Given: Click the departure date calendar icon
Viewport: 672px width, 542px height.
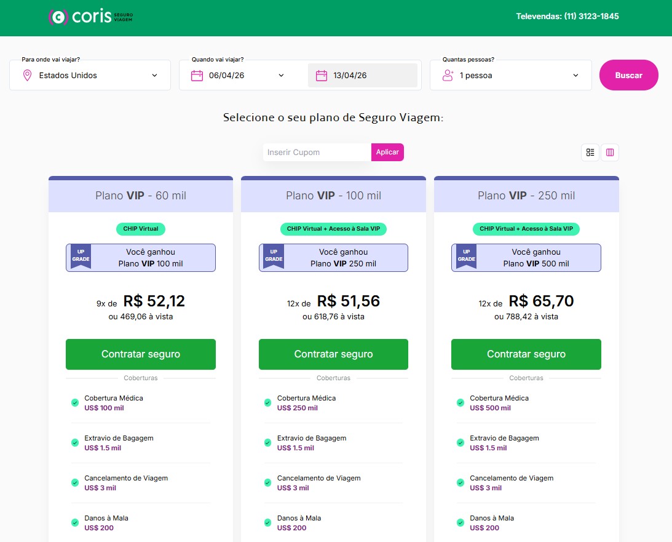Looking at the screenshot, I should (197, 76).
